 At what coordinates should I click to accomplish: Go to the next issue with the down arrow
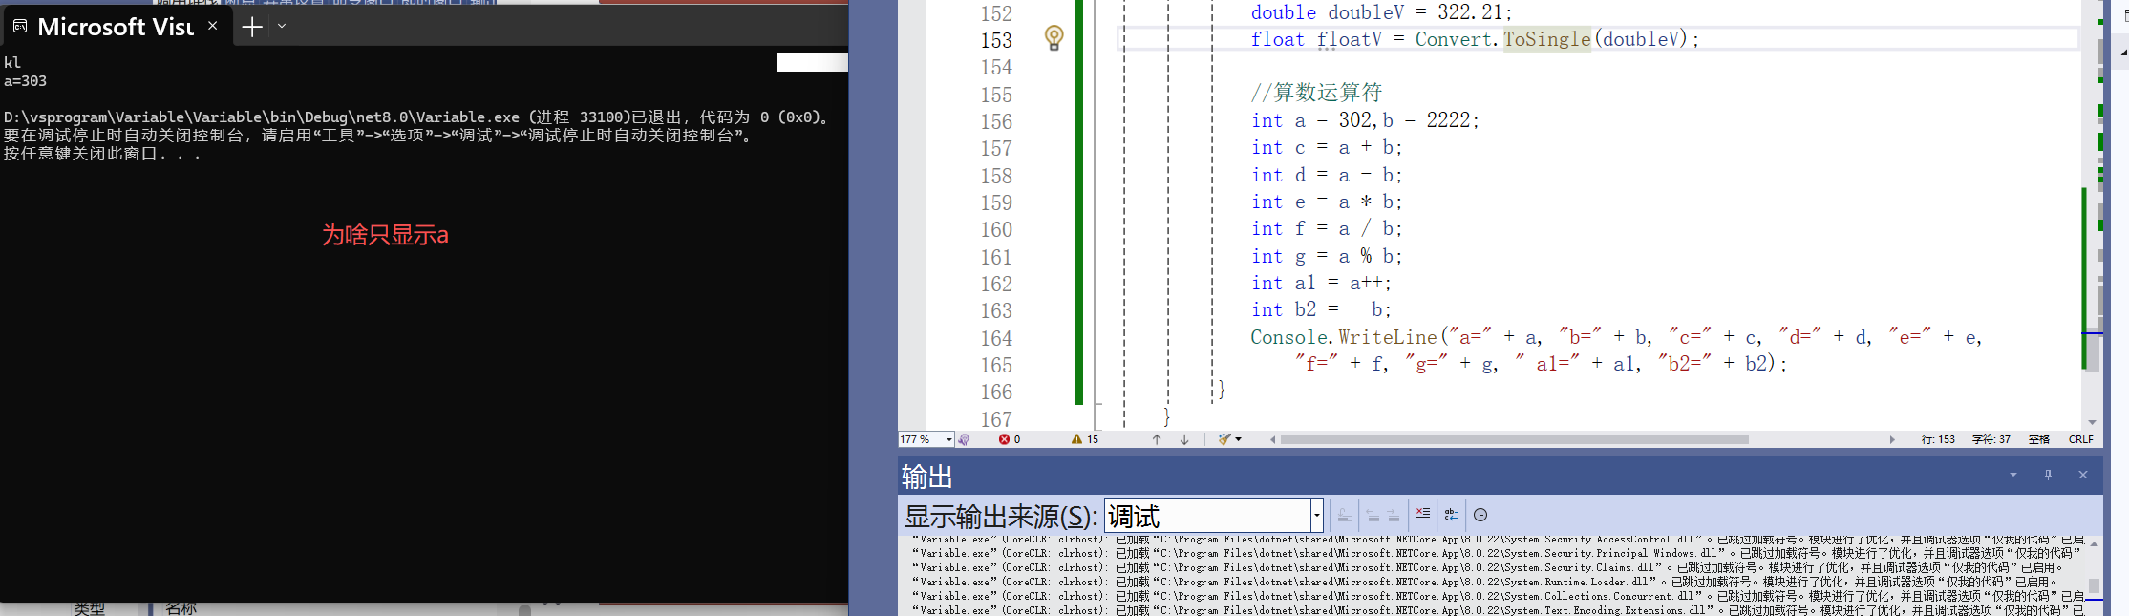(1184, 439)
